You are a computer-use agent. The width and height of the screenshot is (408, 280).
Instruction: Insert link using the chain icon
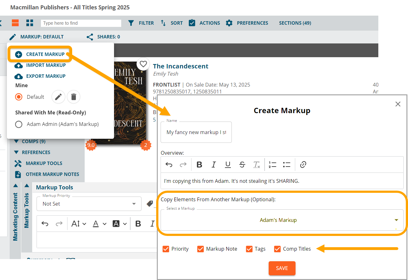(x=303, y=165)
